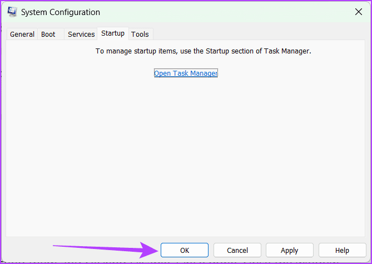Open the Boot tab
Image resolution: width=372 pixels, height=264 pixels.
[48, 35]
